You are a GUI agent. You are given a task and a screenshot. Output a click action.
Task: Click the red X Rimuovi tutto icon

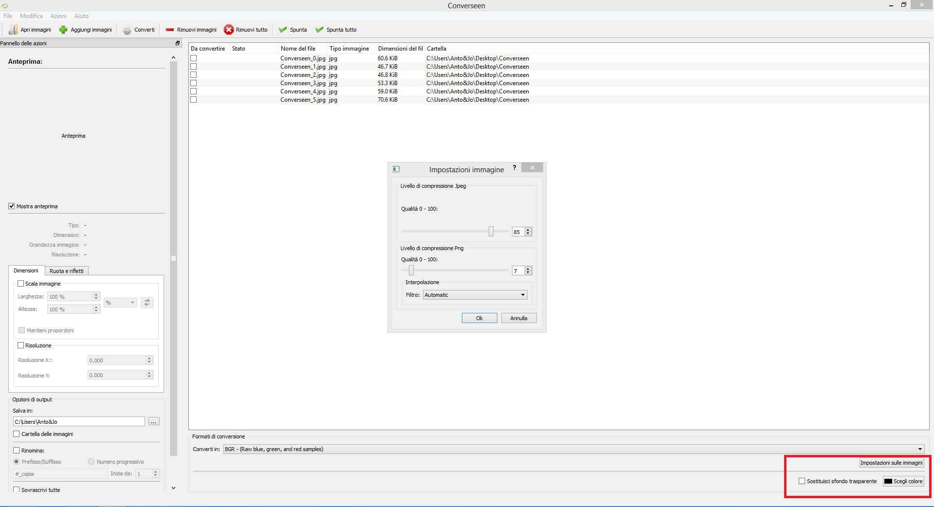228,30
